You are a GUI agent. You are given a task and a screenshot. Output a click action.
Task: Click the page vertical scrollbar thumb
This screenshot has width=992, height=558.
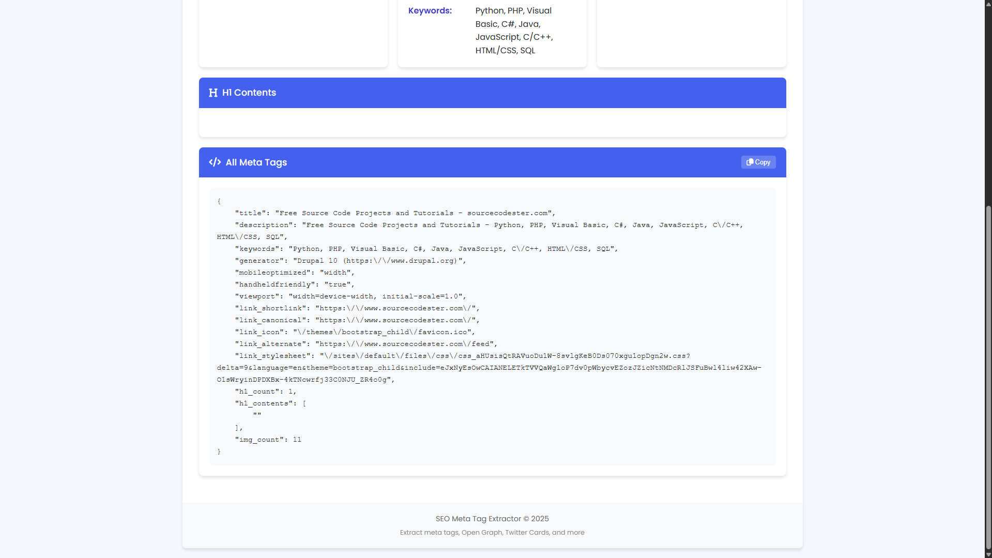[x=988, y=378]
